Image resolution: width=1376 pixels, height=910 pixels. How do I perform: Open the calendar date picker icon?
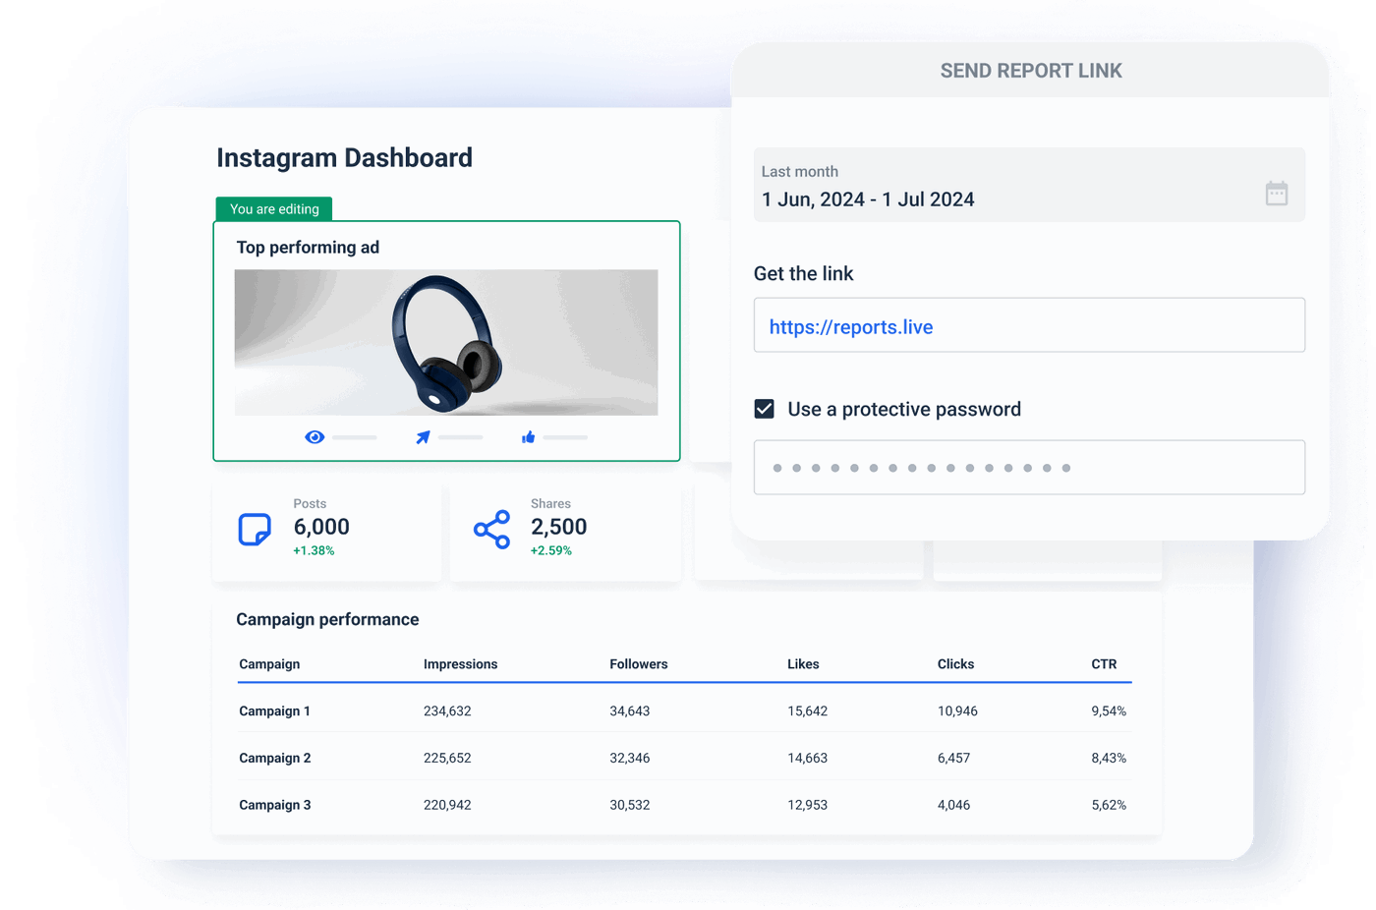[1276, 195]
